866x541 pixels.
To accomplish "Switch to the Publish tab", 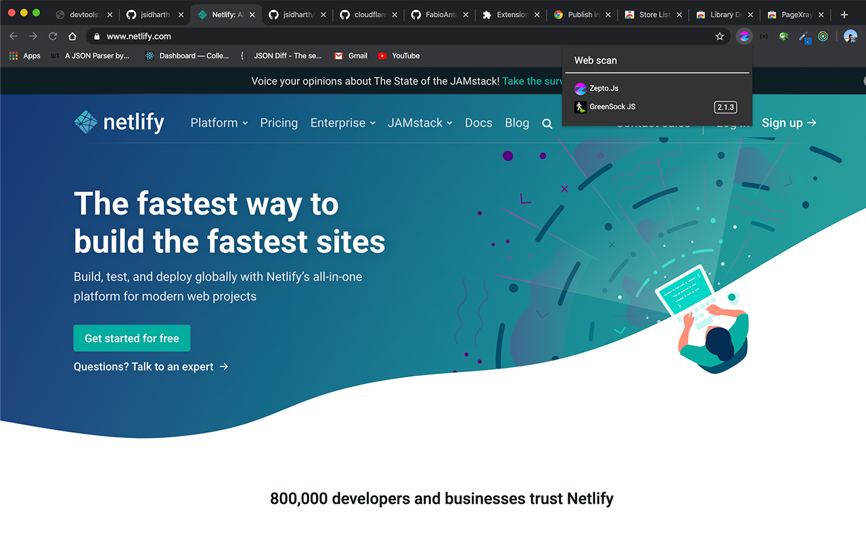I will (582, 14).
